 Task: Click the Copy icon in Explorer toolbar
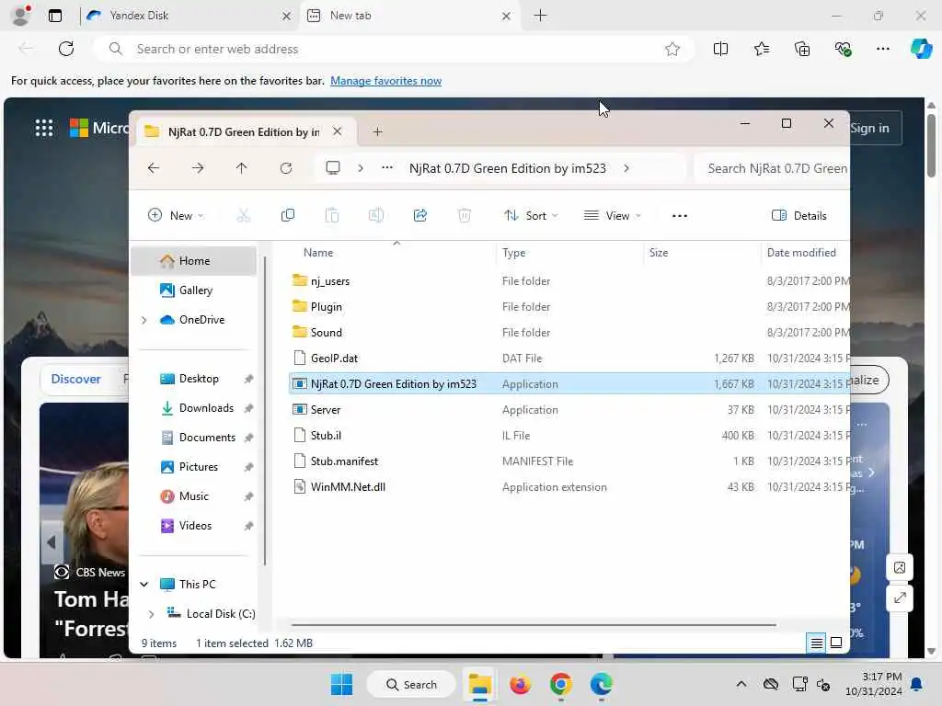pyautogui.click(x=288, y=215)
